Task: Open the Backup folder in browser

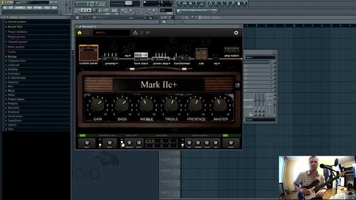Action: click(x=12, y=57)
